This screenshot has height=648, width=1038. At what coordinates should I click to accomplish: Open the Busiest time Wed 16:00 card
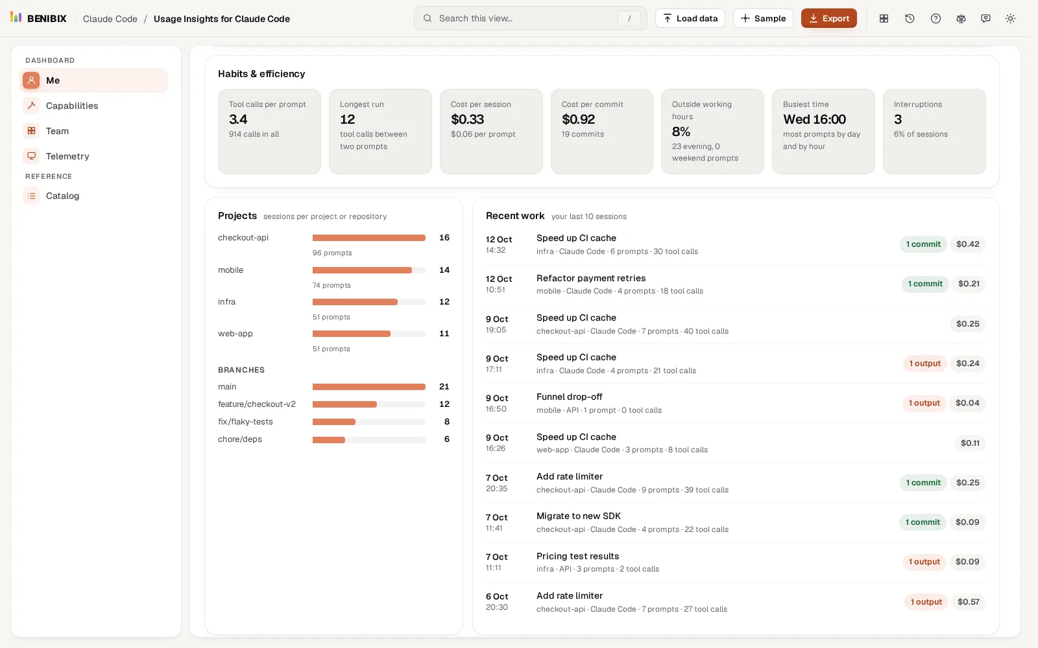pyautogui.click(x=823, y=132)
